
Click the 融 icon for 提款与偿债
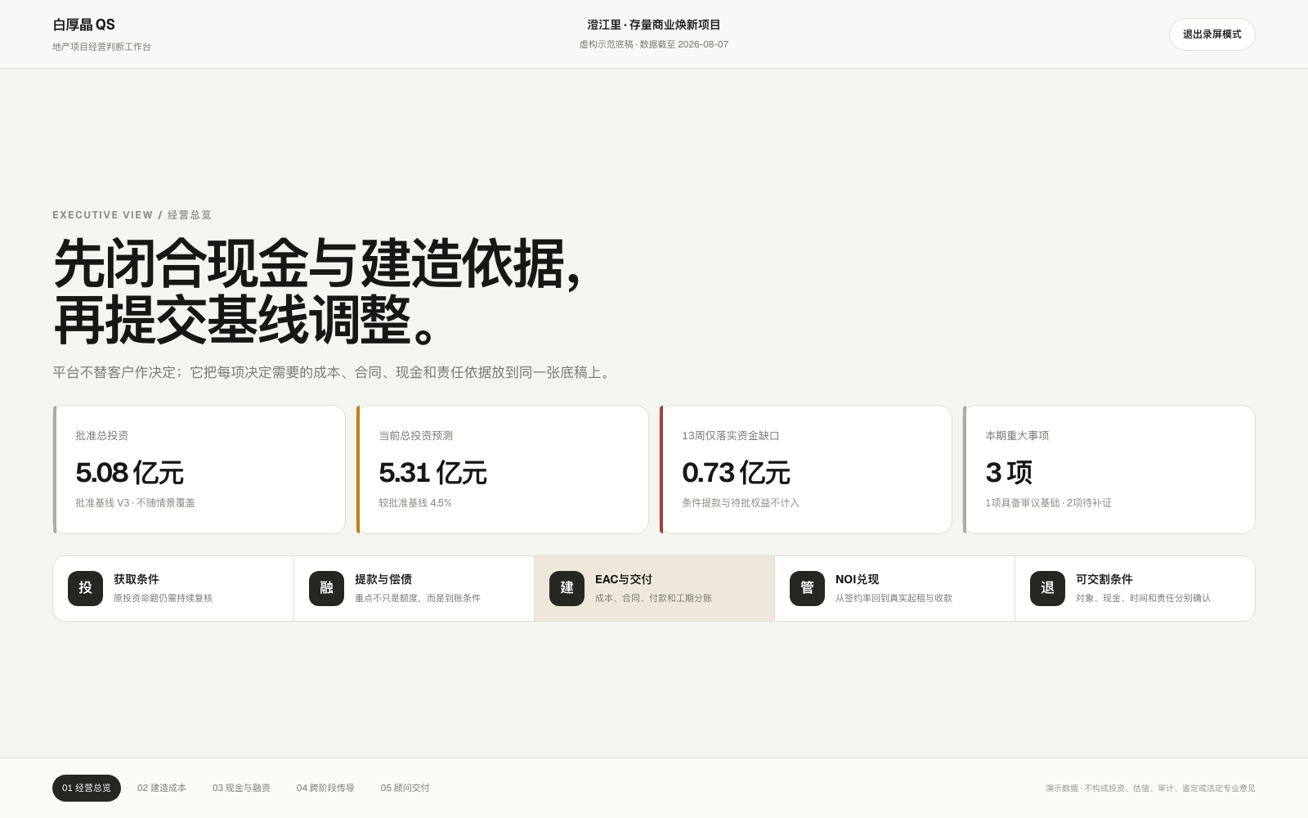[x=326, y=588]
